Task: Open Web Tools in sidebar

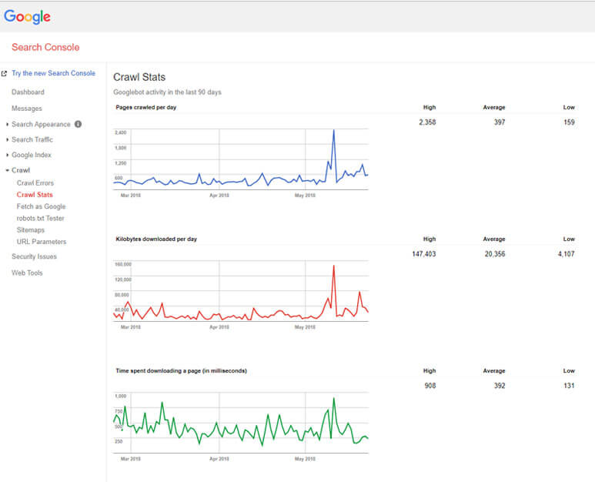Action: pos(27,273)
